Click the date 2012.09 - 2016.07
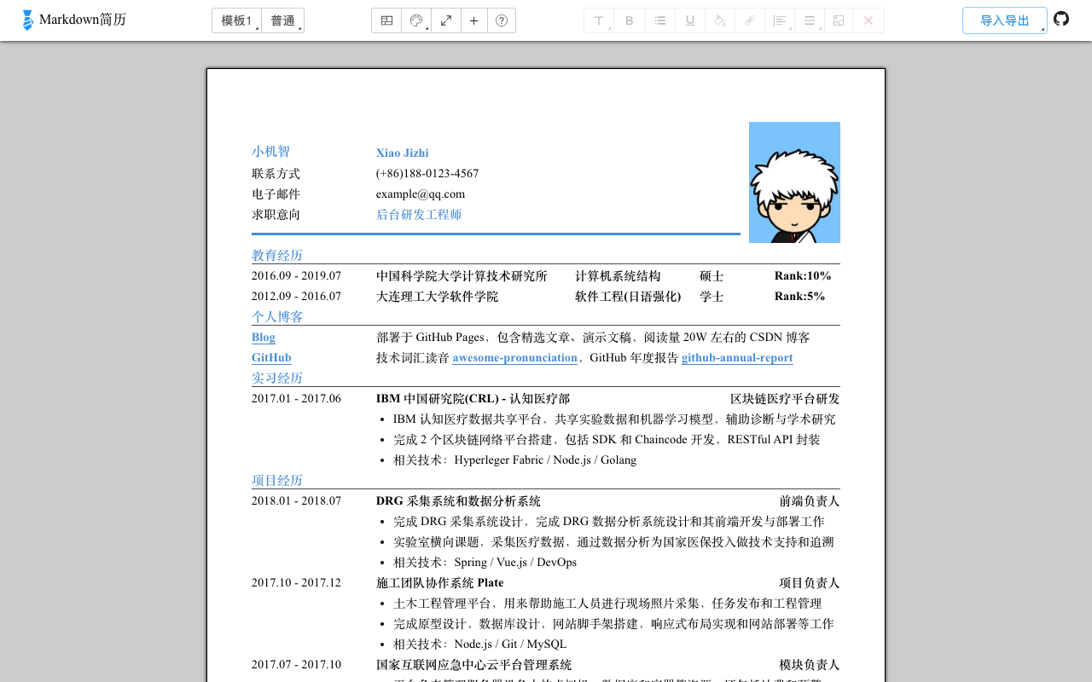Viewport: 1092px width, 682px height. 296,297
